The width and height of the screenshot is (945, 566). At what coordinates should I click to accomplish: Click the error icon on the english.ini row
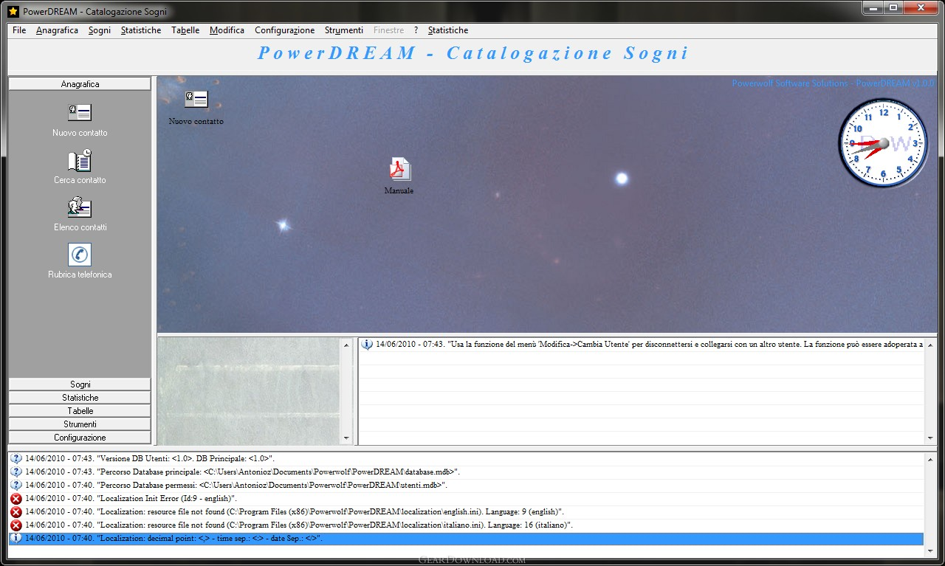(16, 511)
